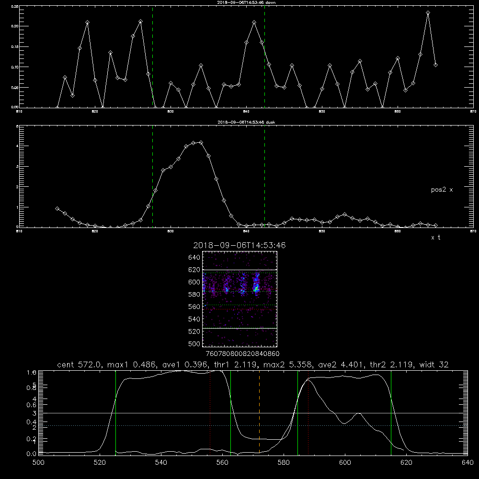Click the dawn plot x-axis label 830

pos(171,112)
